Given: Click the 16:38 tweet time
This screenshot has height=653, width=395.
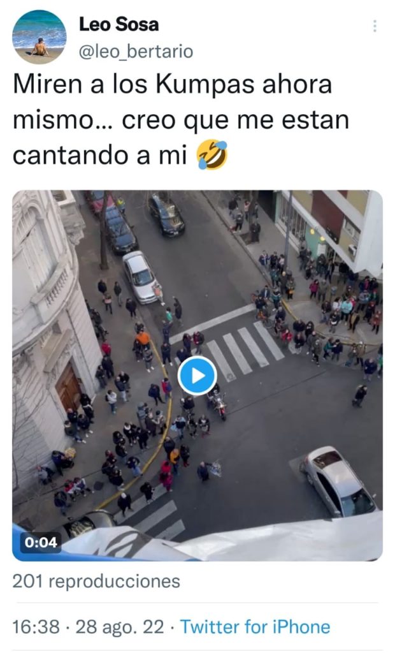Looking at the screenshot, I should (x=36, y=627).
